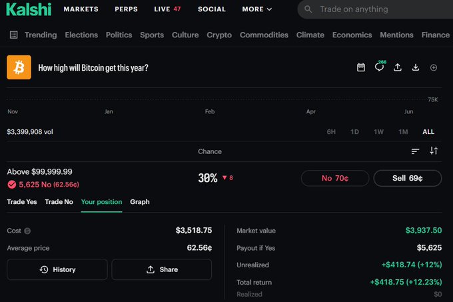Select the Your position tab
The image size is (453, 302).
[101, 202]
